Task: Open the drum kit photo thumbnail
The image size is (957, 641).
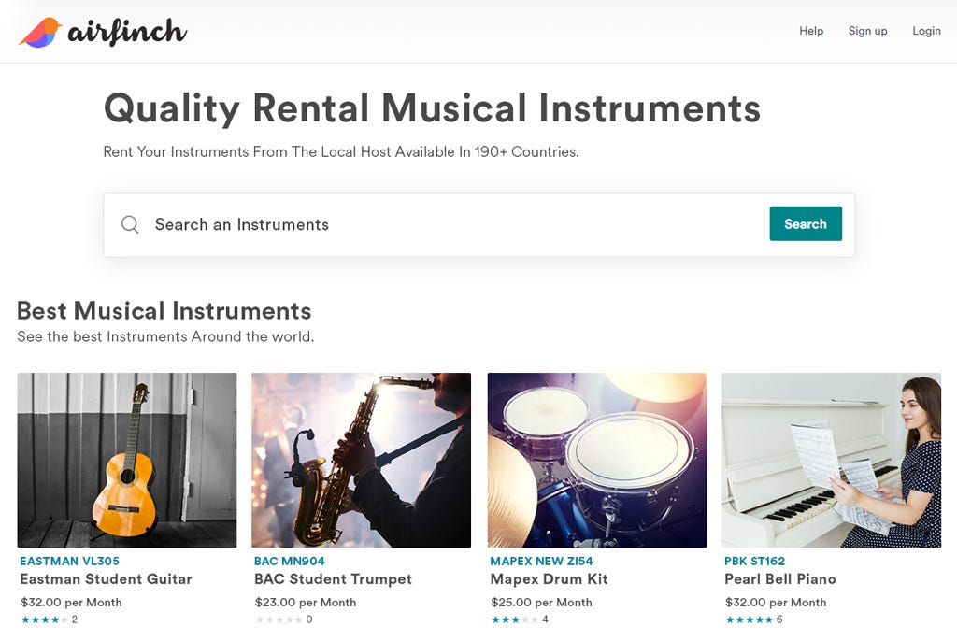Action: click(x=597, y=461)
